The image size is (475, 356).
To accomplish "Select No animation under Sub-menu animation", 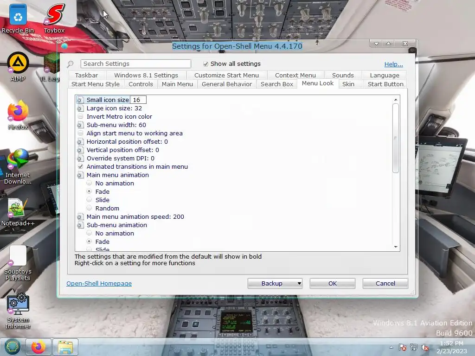I will point(89,233).
